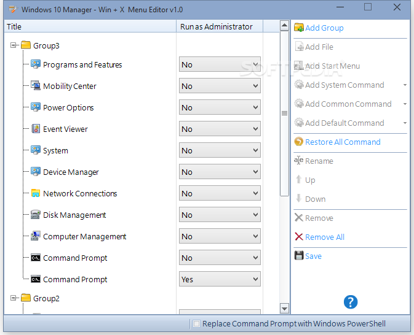
Task: Expand the Add Common Command arrow menu
Action: tap(405, 104)
